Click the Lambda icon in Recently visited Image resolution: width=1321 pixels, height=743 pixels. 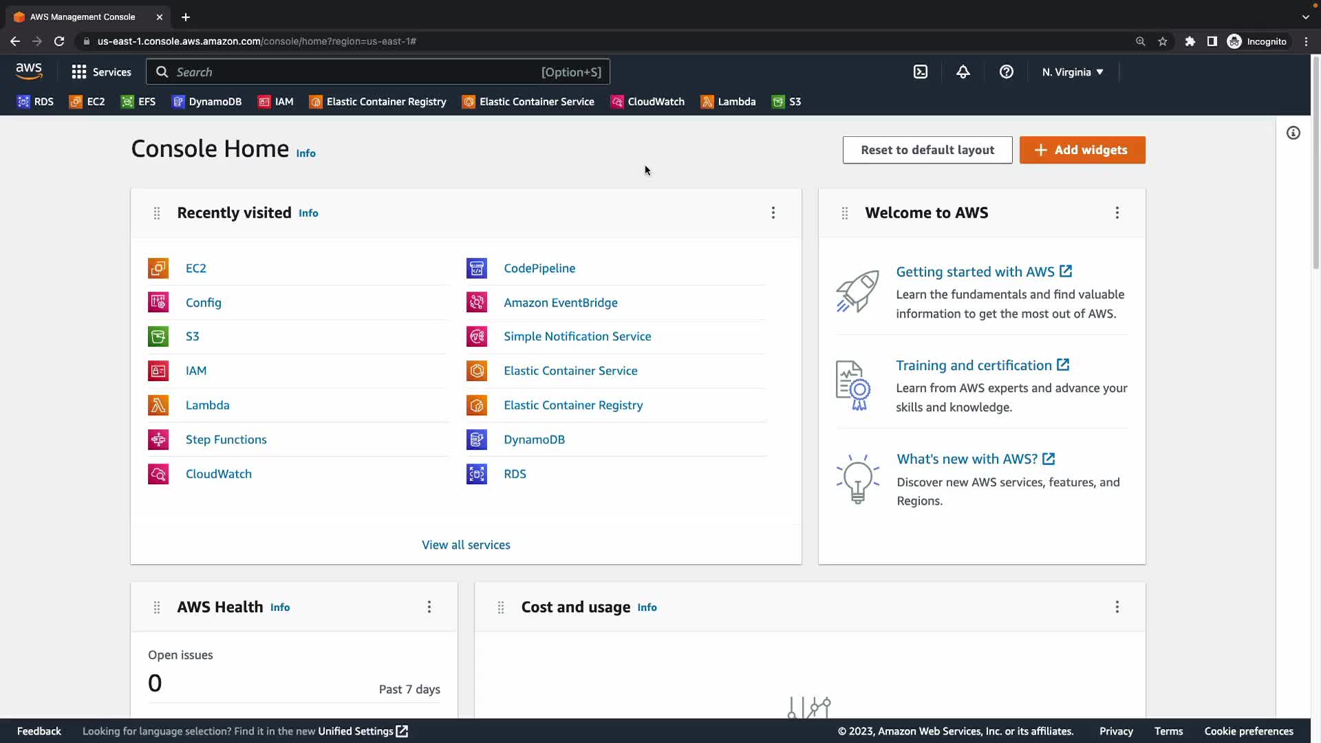[x=158, y=405]
